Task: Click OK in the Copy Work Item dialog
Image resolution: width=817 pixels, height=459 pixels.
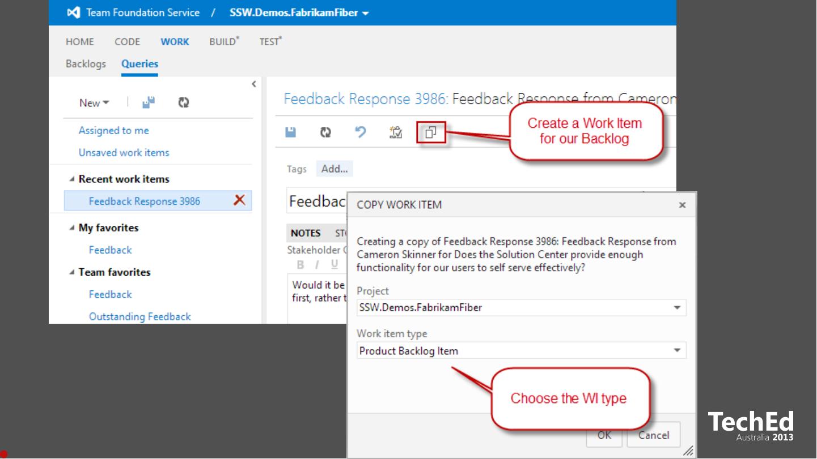Action: click(604, 435)
